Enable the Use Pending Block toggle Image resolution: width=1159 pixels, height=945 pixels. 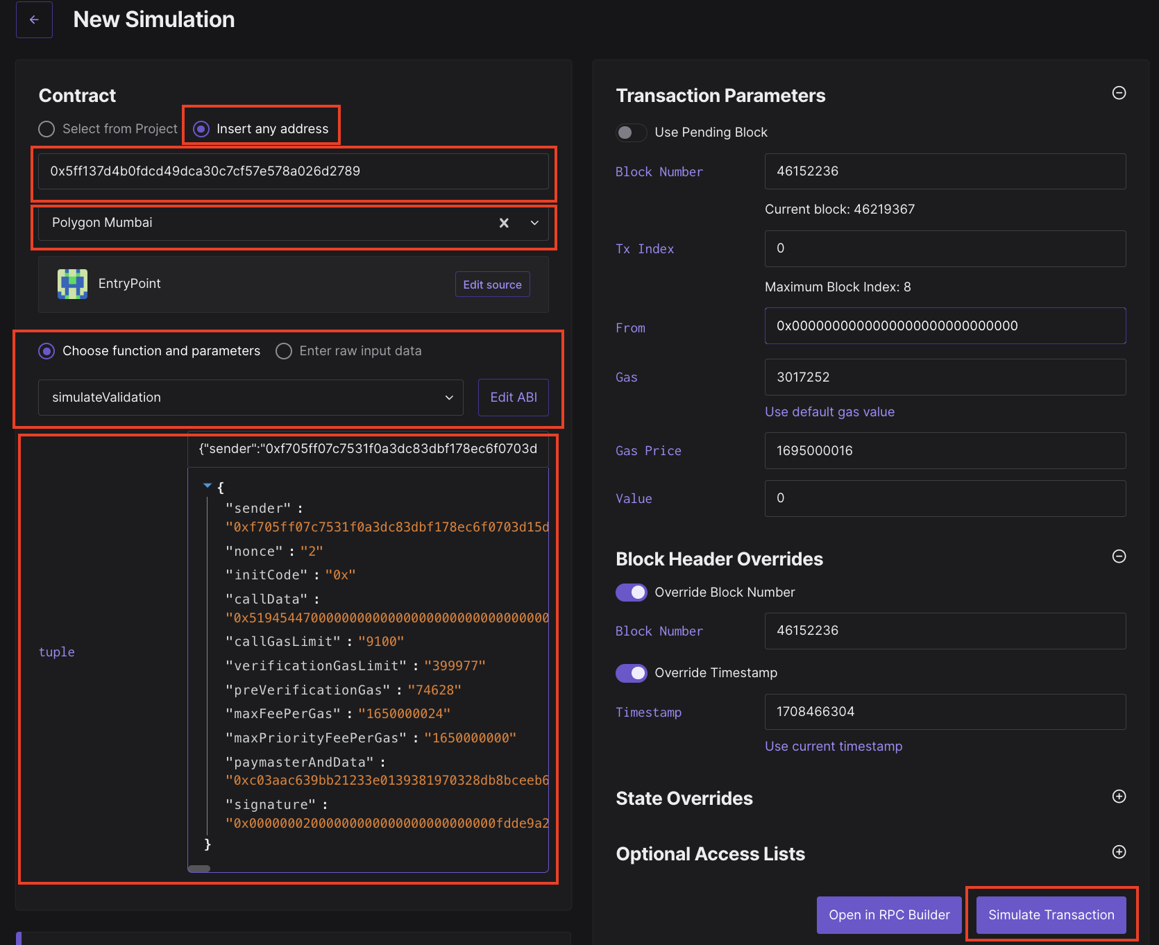(631, 133)
